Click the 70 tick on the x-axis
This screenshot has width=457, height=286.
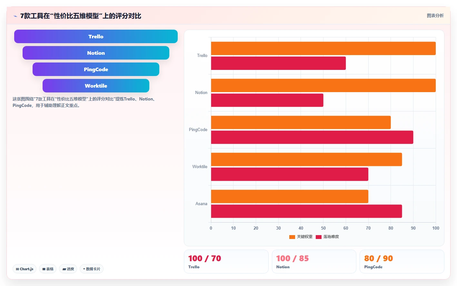click(368, 228)
